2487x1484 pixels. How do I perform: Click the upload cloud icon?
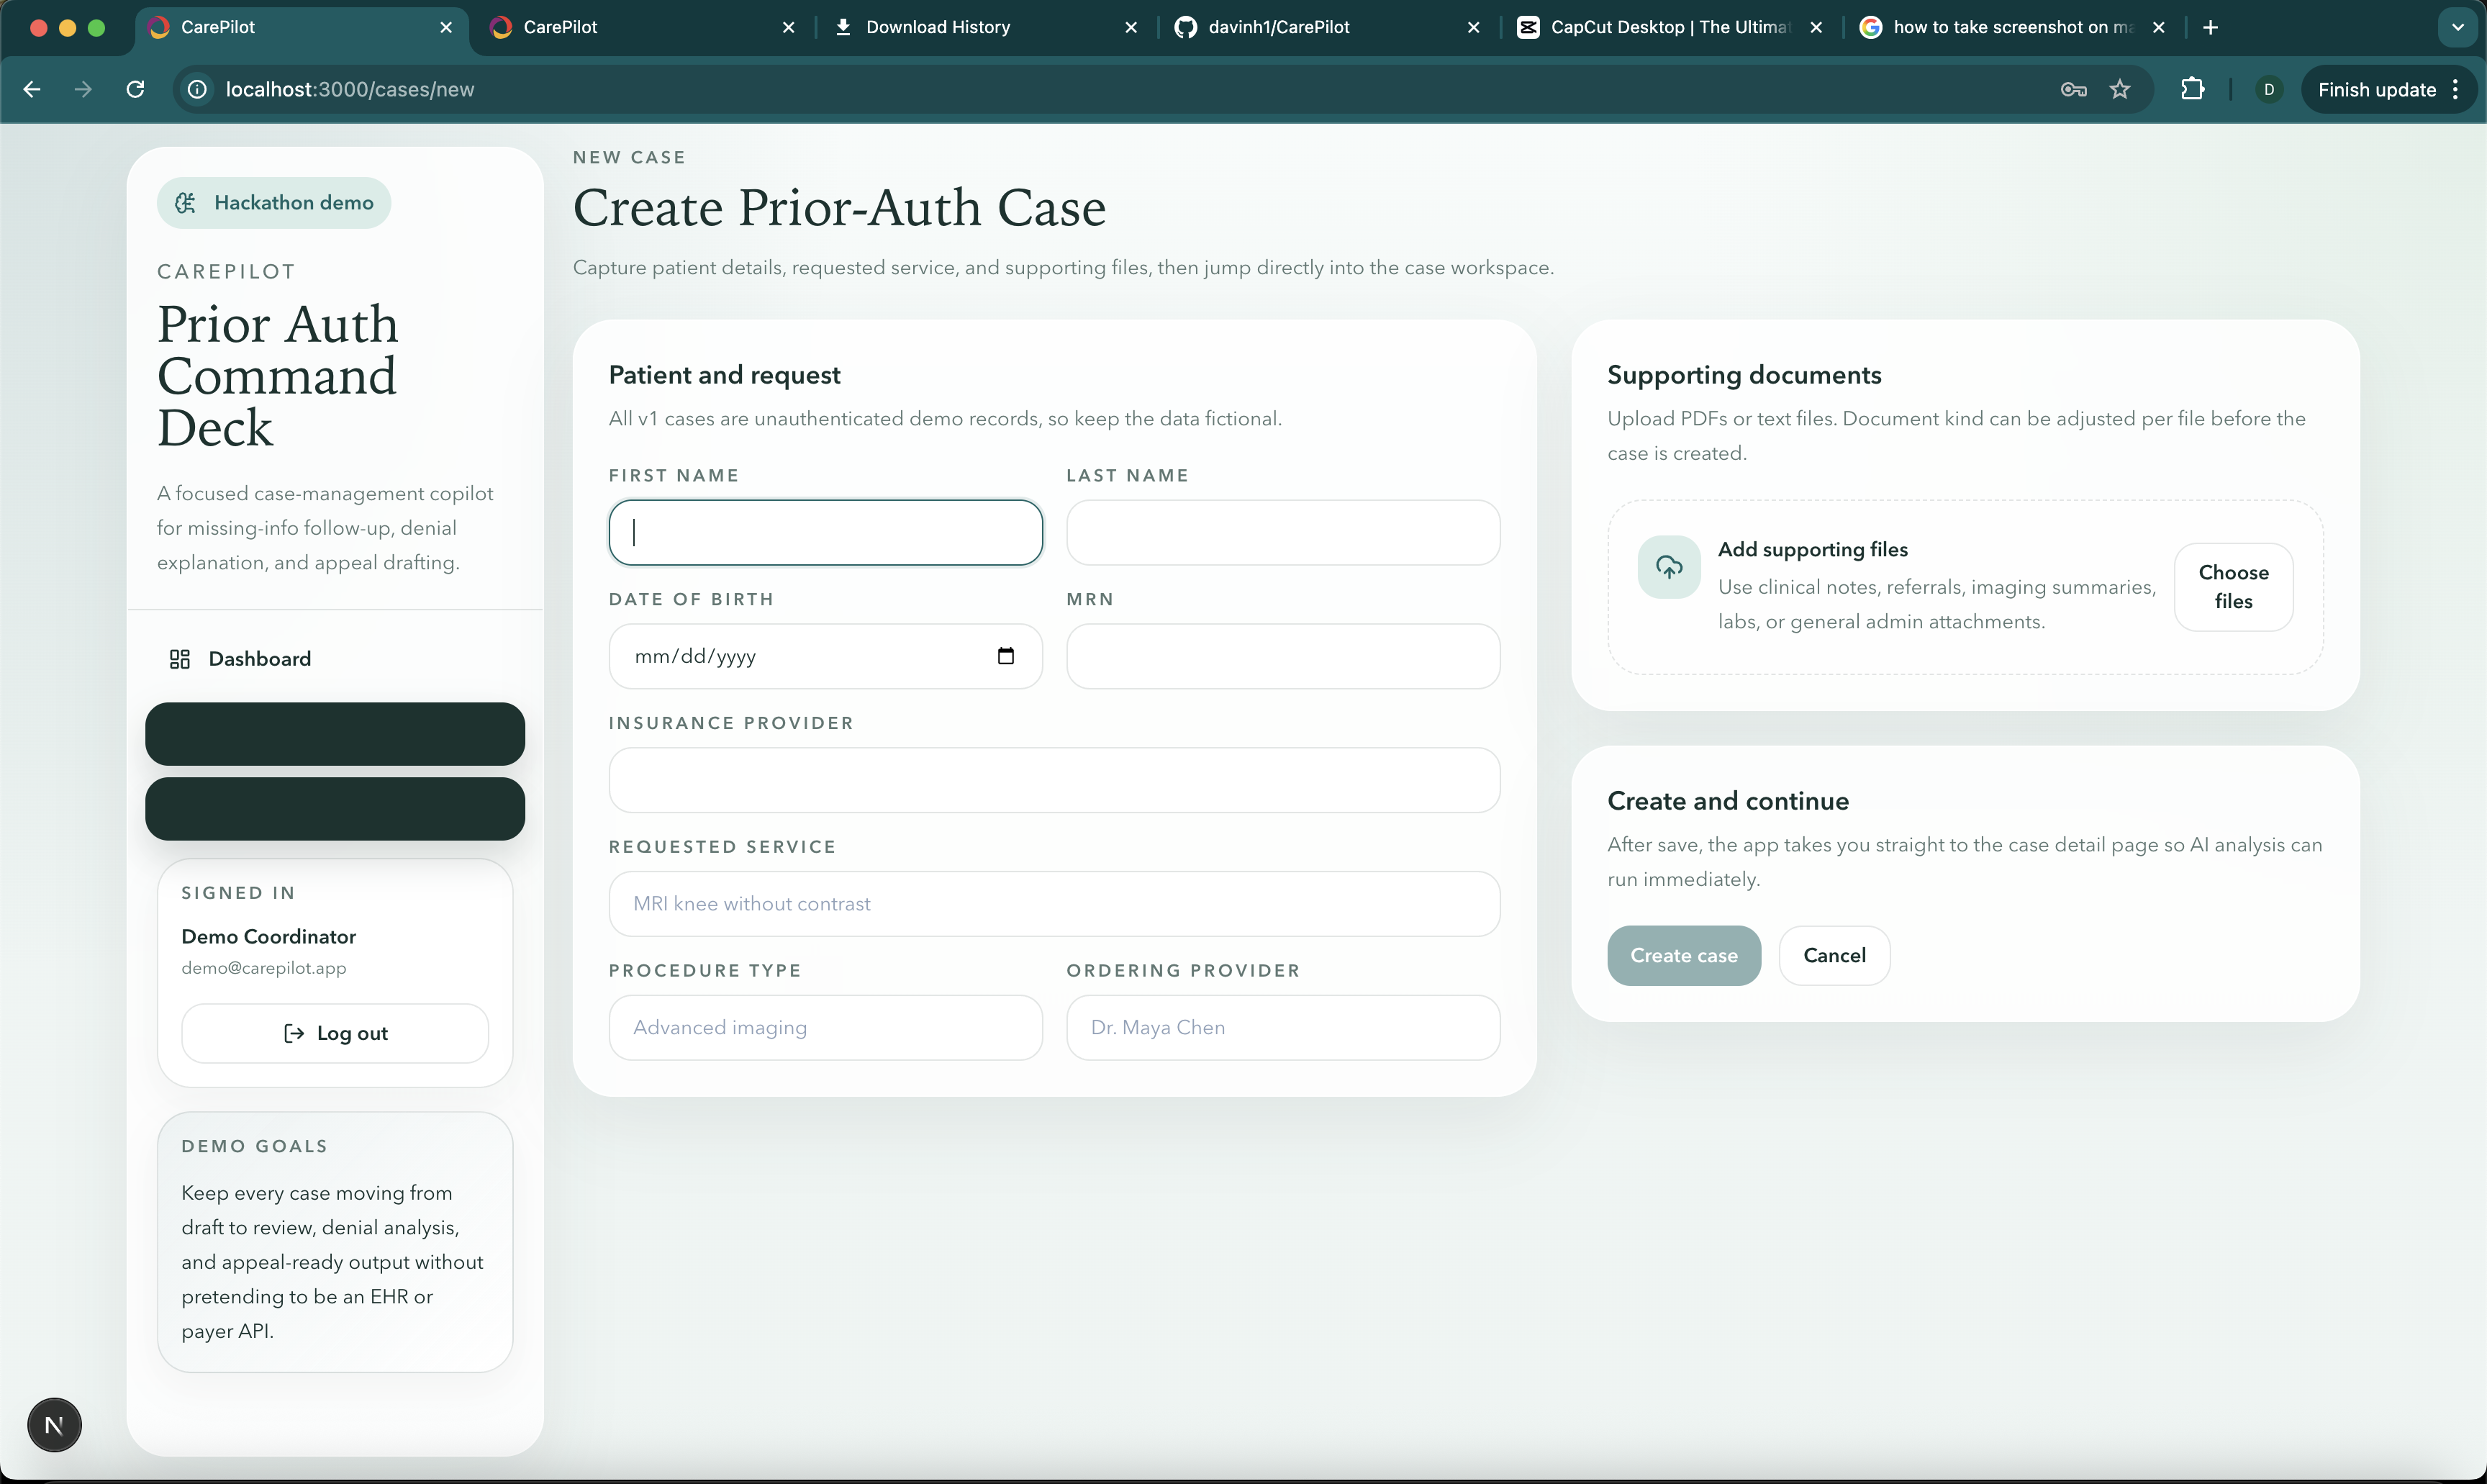1668,567
